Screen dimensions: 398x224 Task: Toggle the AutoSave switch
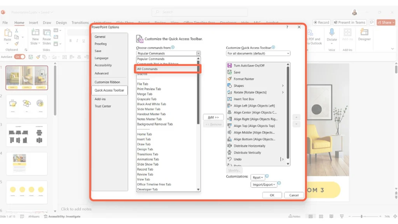coord(19,57)
